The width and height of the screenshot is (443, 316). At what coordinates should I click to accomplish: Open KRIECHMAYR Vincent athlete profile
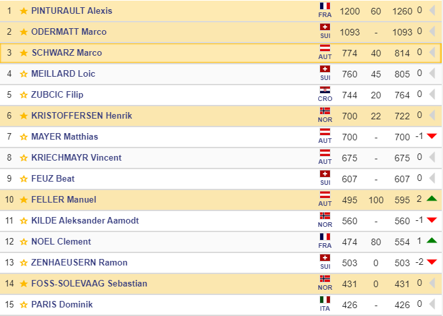click(76, 158)
